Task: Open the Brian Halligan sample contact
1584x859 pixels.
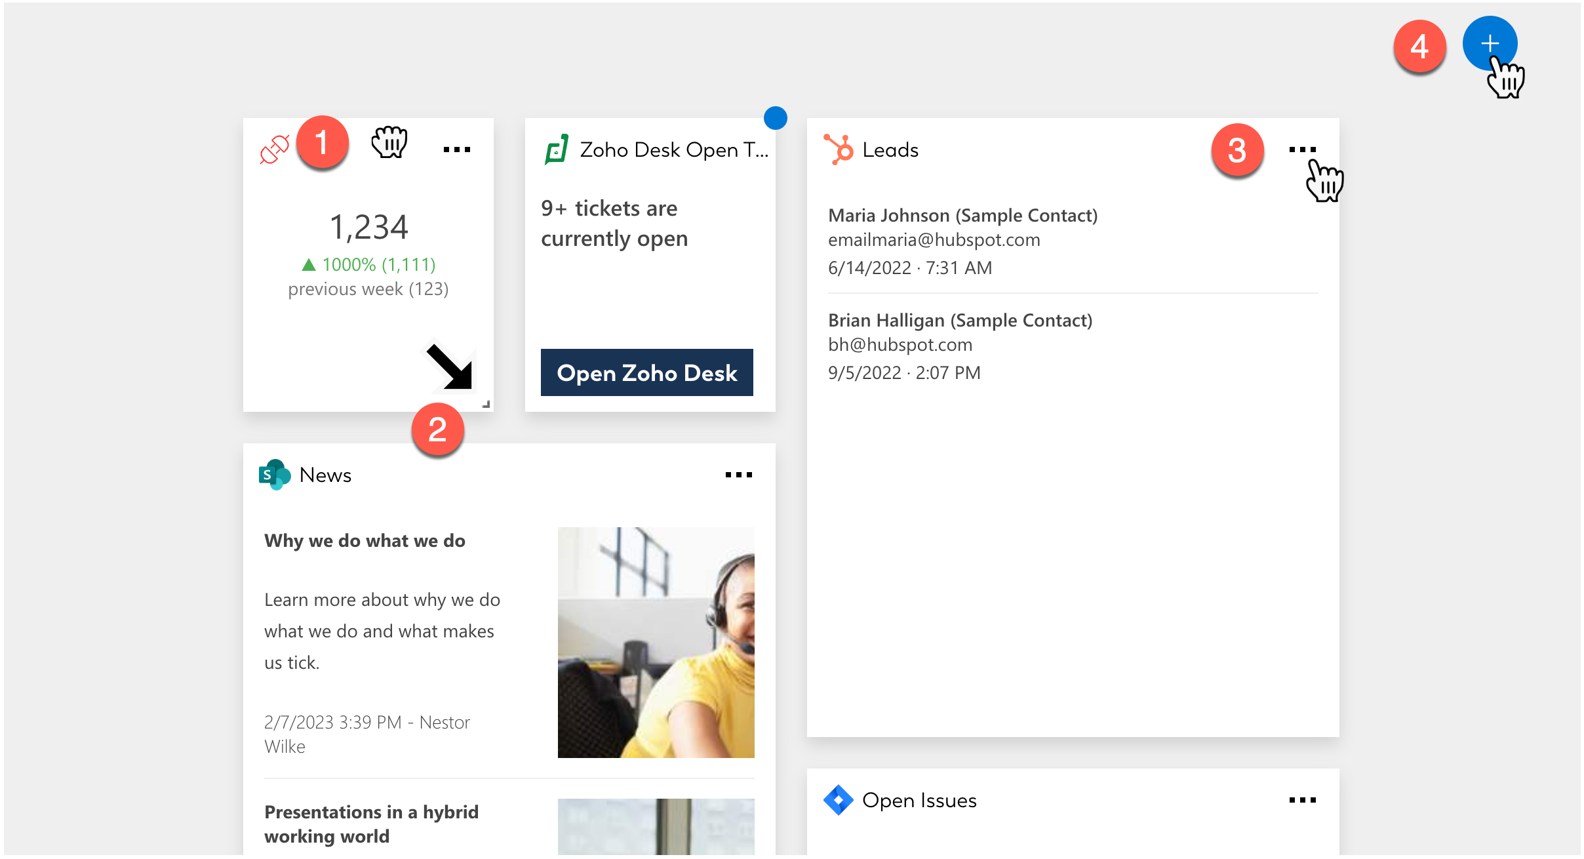Action: pyautogui.click(x=960, y=321)
